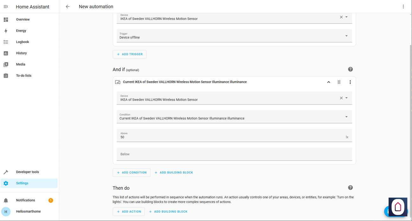Image resolution: width=412 pixels, height=221 pixels.
Task: Open Developer tools in the sidebar
Action: tap(28, 172)
